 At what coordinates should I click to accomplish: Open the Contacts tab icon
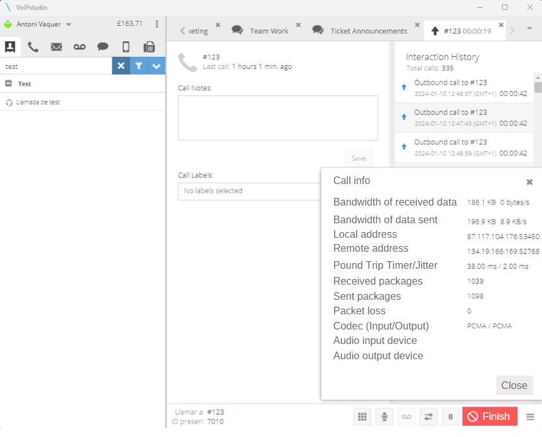[10, 47]
